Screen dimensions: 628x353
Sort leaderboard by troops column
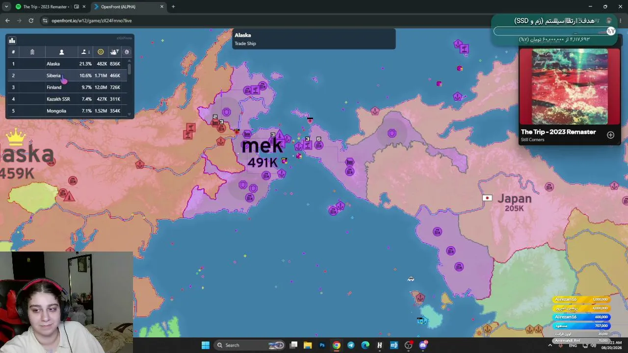tap(115, 52)
